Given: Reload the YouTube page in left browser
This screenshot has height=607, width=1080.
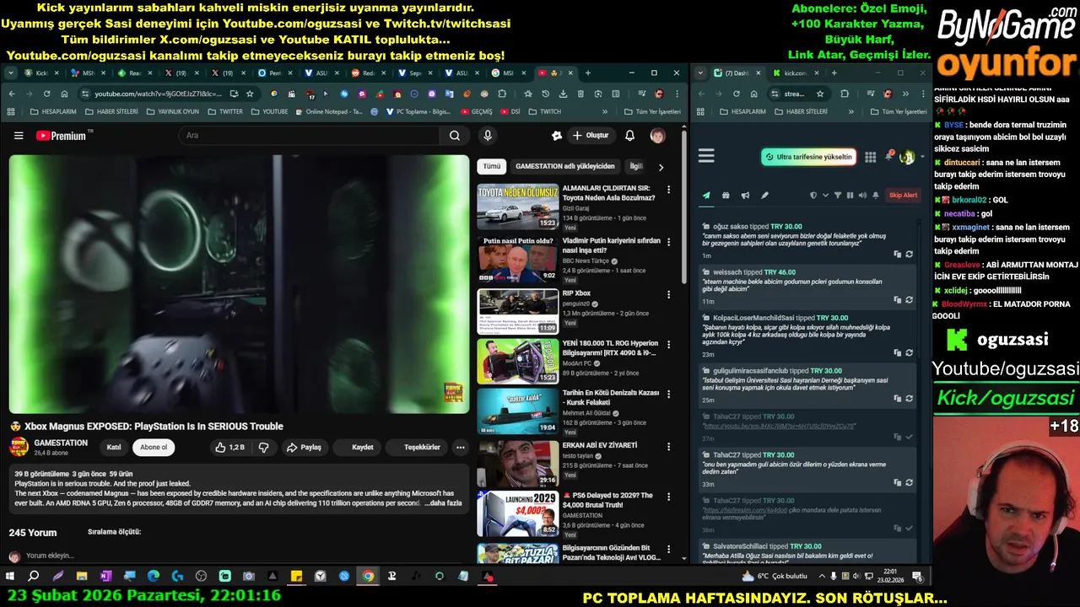Looking at the screenshot, I should coord(46,94).
